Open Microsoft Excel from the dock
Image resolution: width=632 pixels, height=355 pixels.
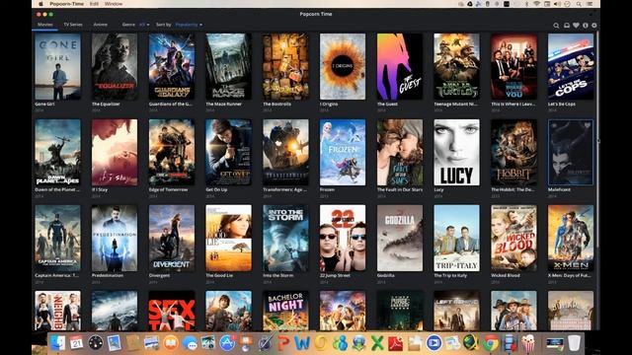coord(377,343)
